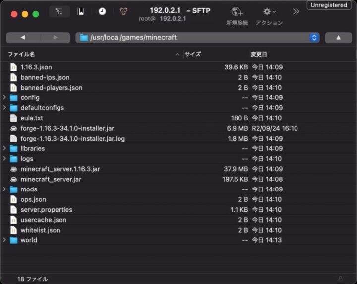Image resolution: width=357 pixels, height=284 pixels.
Task: Sort by the 変更日 column header
Action: pos(259,54)
